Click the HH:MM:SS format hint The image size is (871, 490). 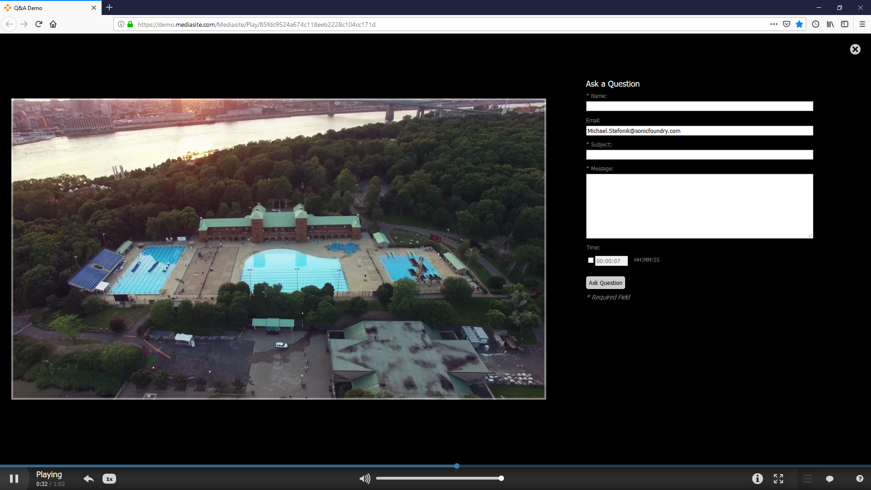[x=647, y=260]
